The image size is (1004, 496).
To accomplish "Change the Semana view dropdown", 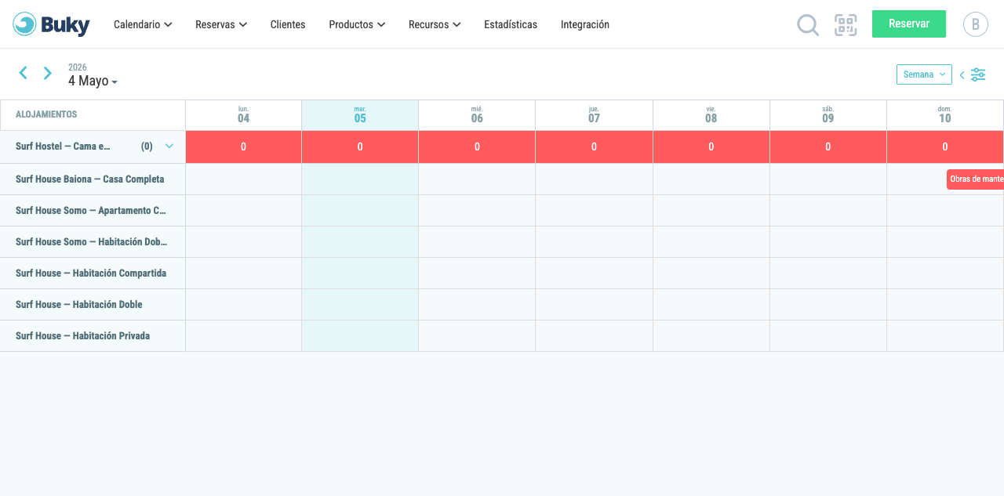I will 924,74.
